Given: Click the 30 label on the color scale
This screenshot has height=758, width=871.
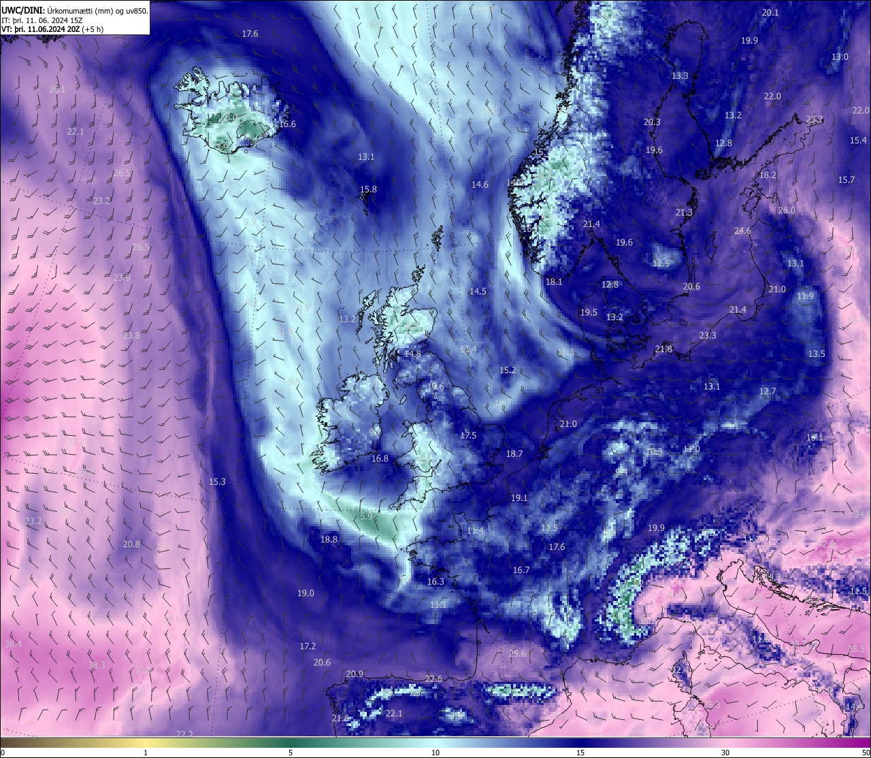Looking at the screenshot, I should (x=725, y=753).
